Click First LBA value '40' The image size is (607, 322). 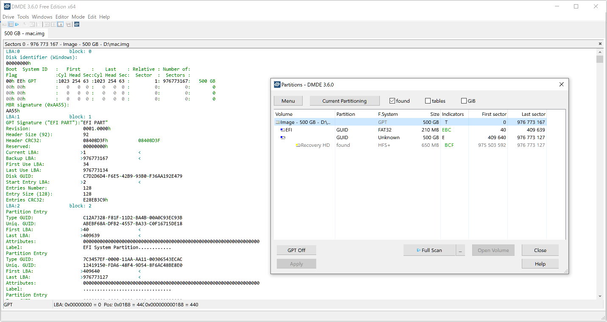click(86, 230)
